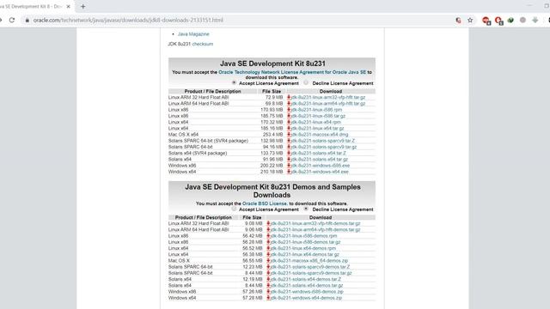Download jdk-8u231-linux-i586.tar.gz link
Image resolution: width=550 pixels, height=309 pixels.
click(x=318, y=116)
